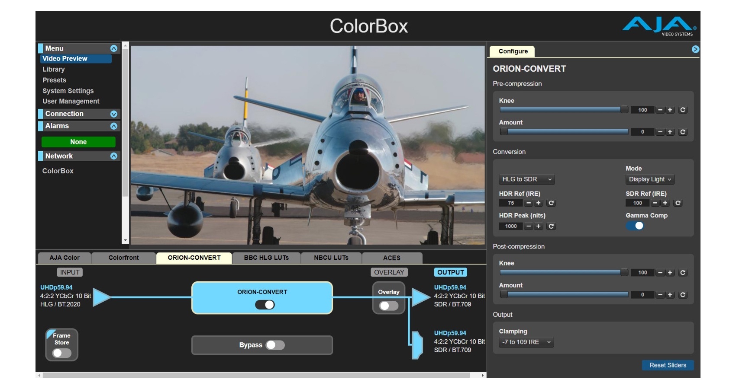736x389 pixels.
Task: Reset HDR Peak (nits) value
Action: click(x=551, y=226)
